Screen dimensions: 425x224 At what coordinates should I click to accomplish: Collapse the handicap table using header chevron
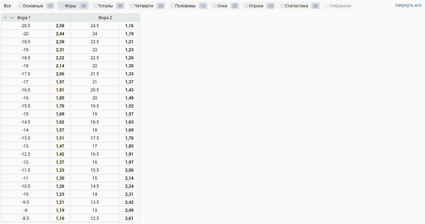(x=12, y=17)
